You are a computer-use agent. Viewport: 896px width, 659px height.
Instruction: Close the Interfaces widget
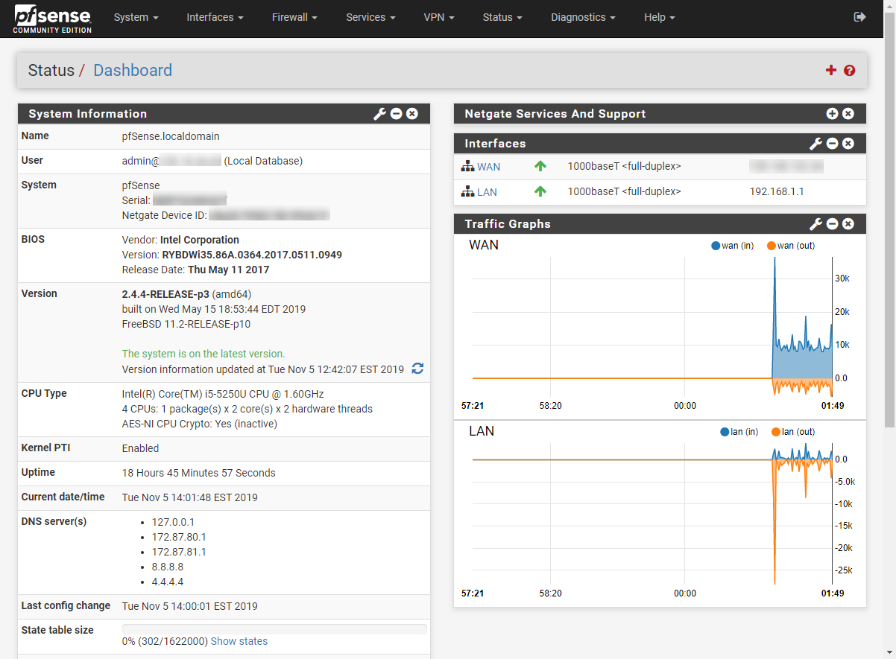pyautogui.click(x=848, y=144)
